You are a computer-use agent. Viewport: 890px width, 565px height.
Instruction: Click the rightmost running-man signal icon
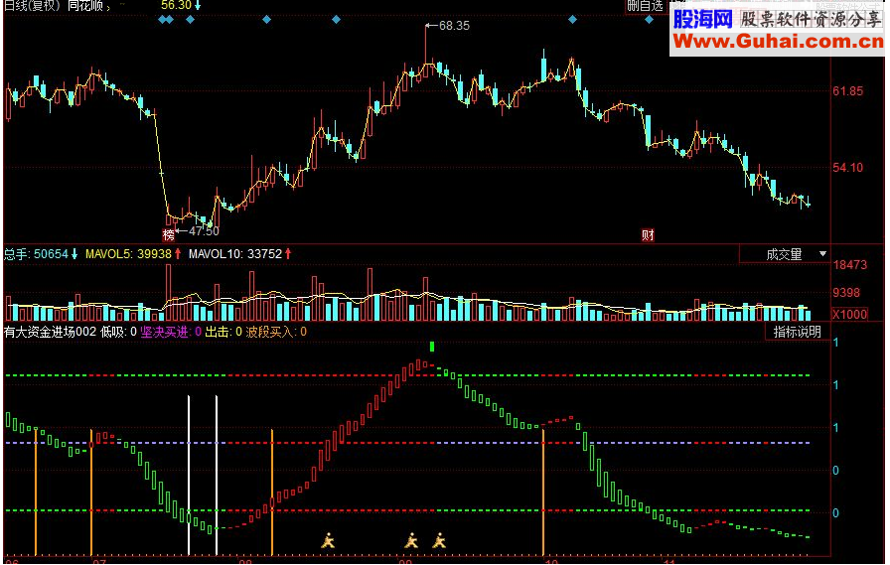coord(439,540)
